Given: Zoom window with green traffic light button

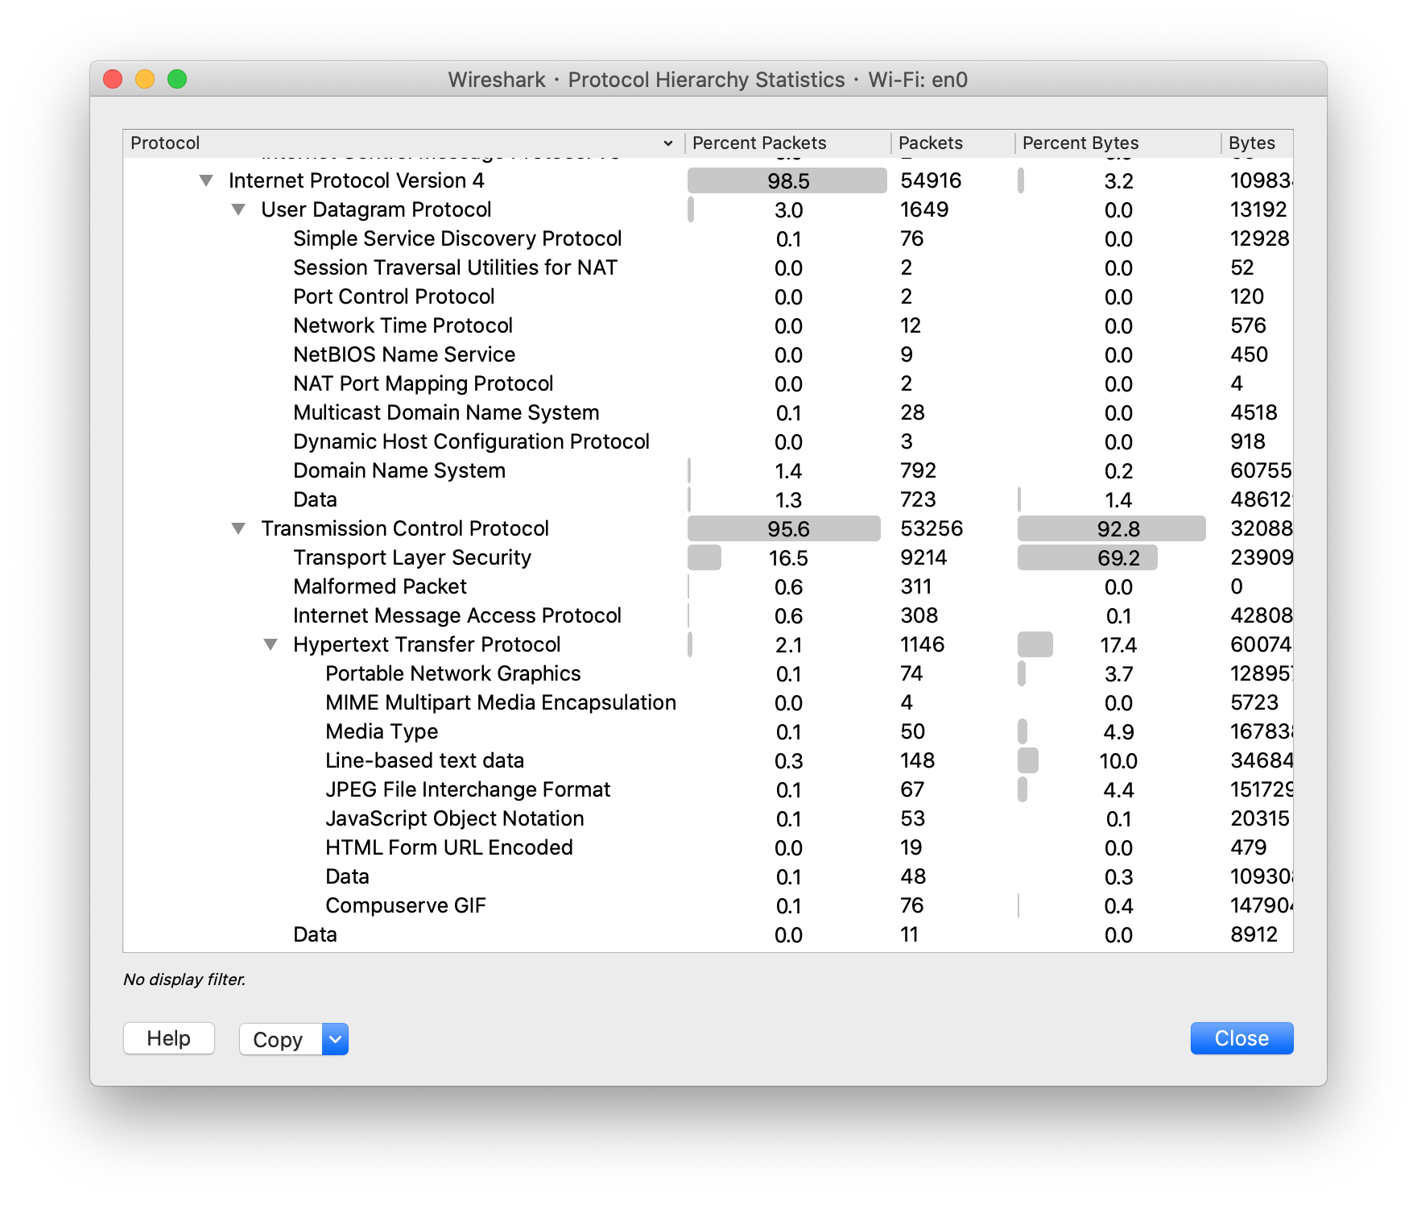Looking at the screenshot, I should 177,79.
